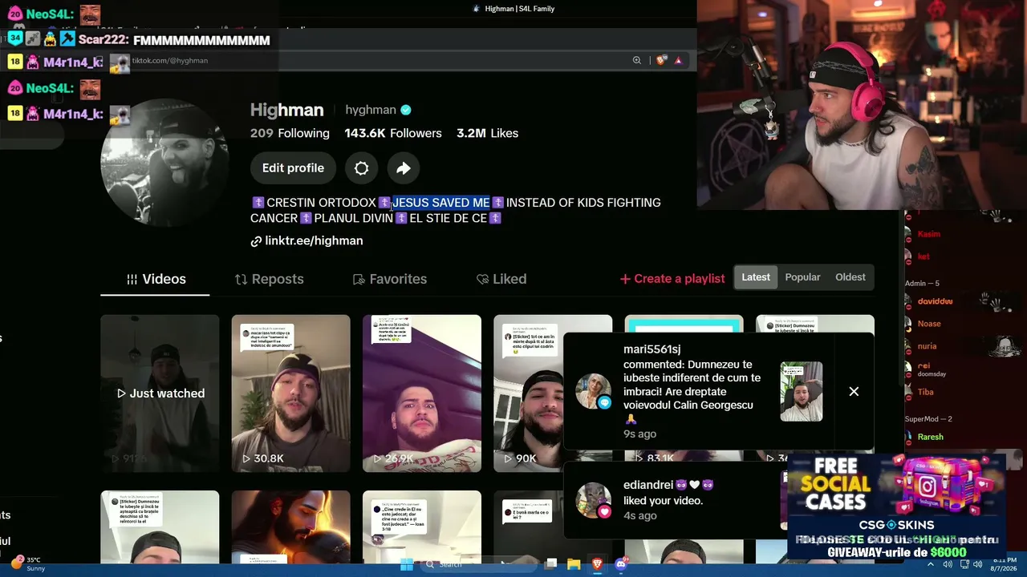Open the Brave Shields icon in address bar
Viewport: 1027px width, 577px height.
[660, 60]
